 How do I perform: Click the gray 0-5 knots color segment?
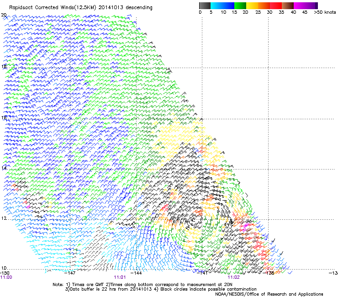click(x=205, y=5)
